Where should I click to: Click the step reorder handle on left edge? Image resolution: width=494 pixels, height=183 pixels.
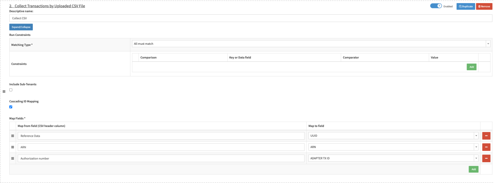(x=4, y=91)
